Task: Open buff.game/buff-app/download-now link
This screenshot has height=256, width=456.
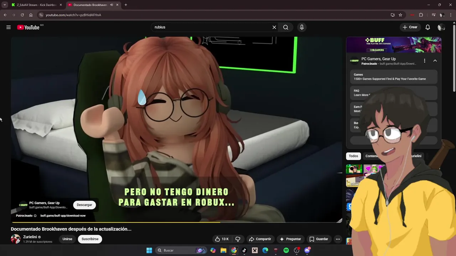Action: coord(63,216)
